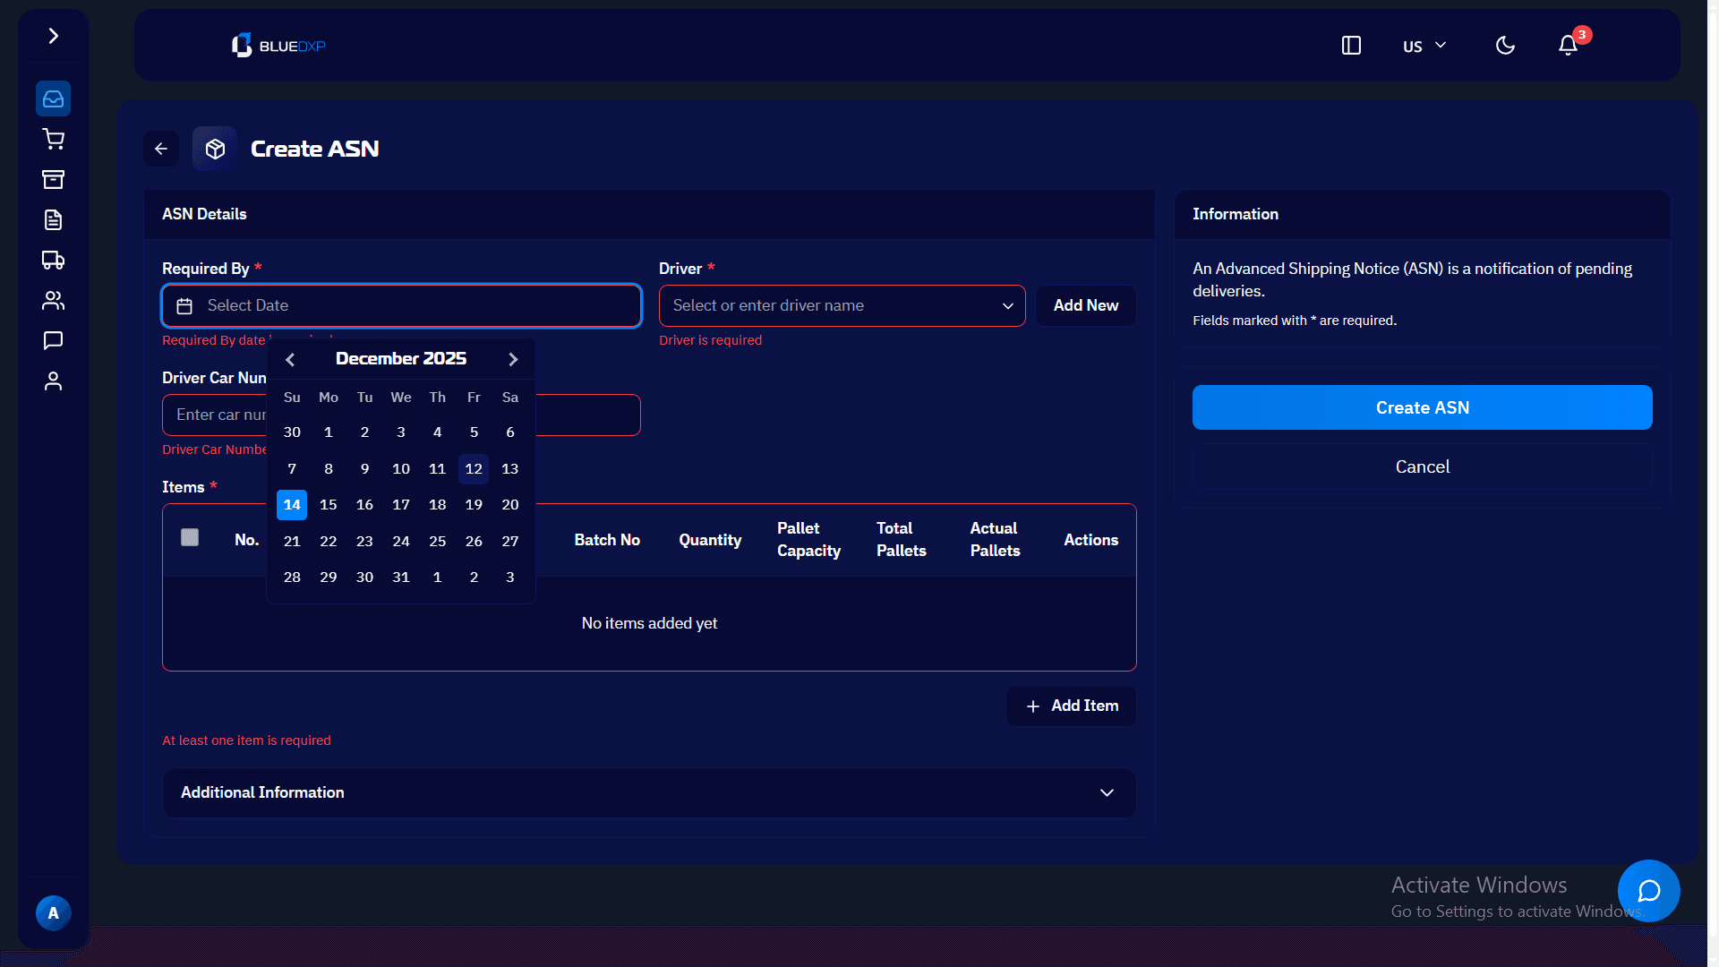The image size is (1719, 967).
Task: Click the back arrow next to Create ASN title
Action: pyautogui.click(x=161, y=149)
